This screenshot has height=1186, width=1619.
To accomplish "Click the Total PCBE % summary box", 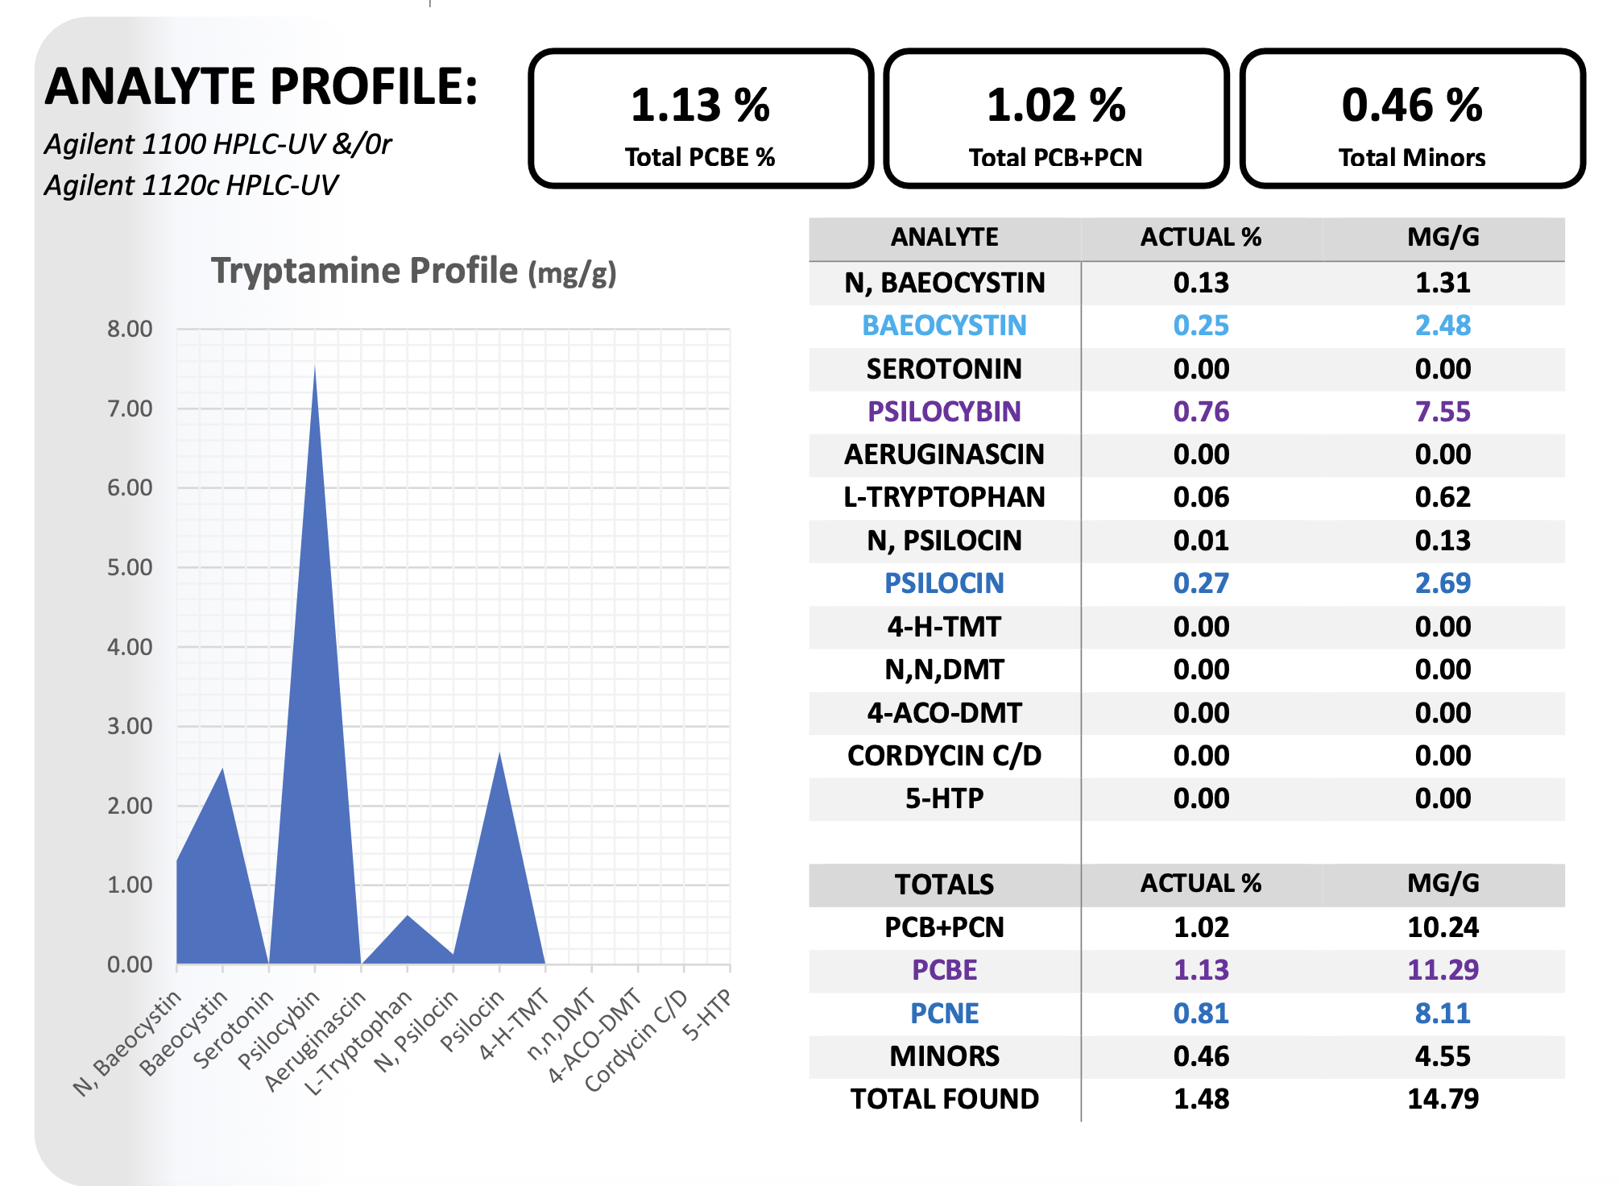I will tap(700, 119).
